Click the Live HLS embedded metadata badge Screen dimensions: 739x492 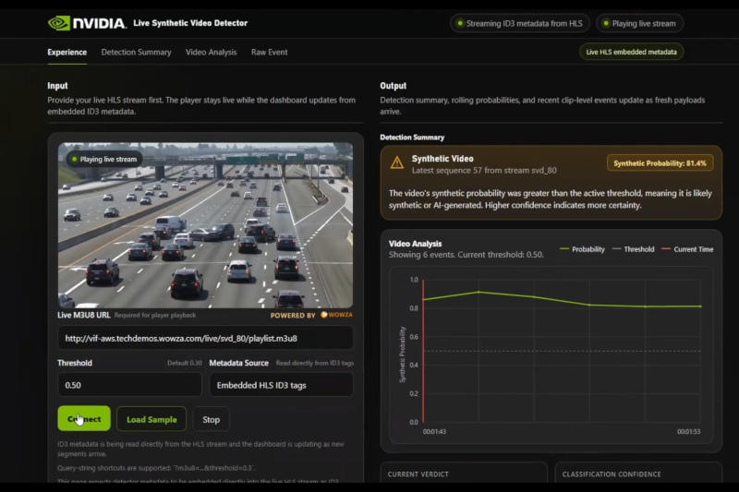[x=631, y=52]
